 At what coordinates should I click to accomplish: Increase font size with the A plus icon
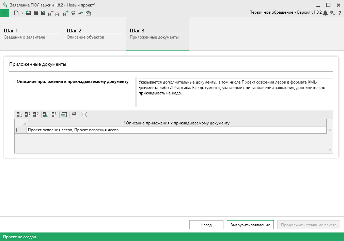(x=65, y=13)
